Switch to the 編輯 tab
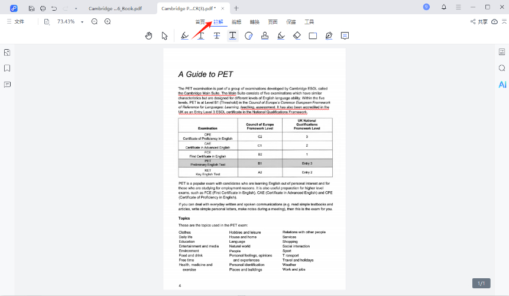This screenshot has height=296, width=509. click(236, 22)
